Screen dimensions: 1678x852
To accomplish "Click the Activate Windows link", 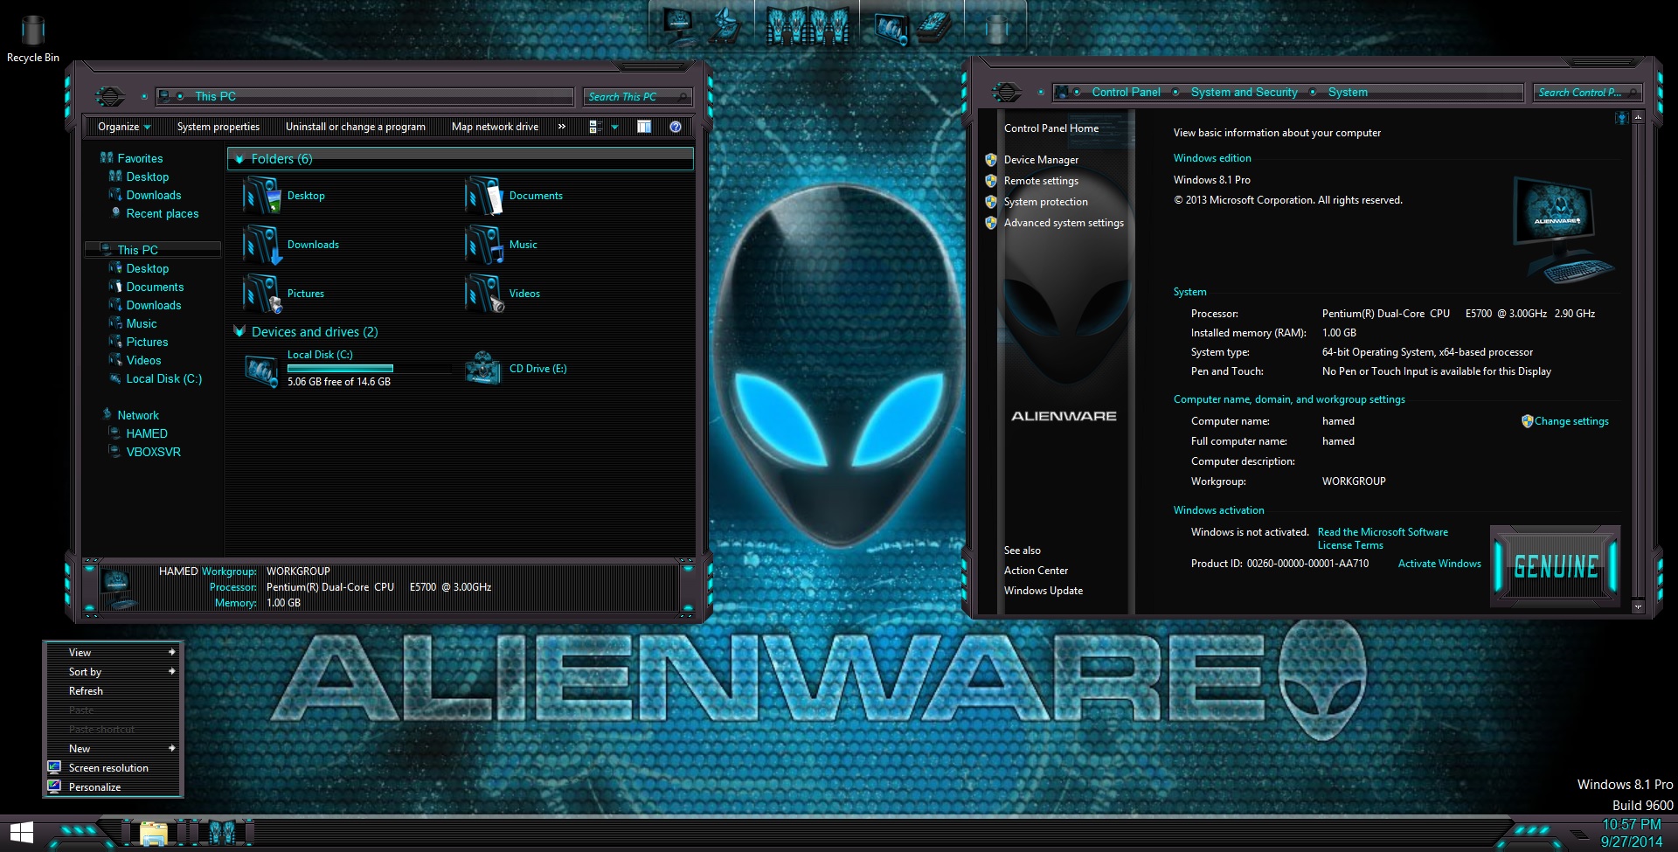I will click(1439, 564).
